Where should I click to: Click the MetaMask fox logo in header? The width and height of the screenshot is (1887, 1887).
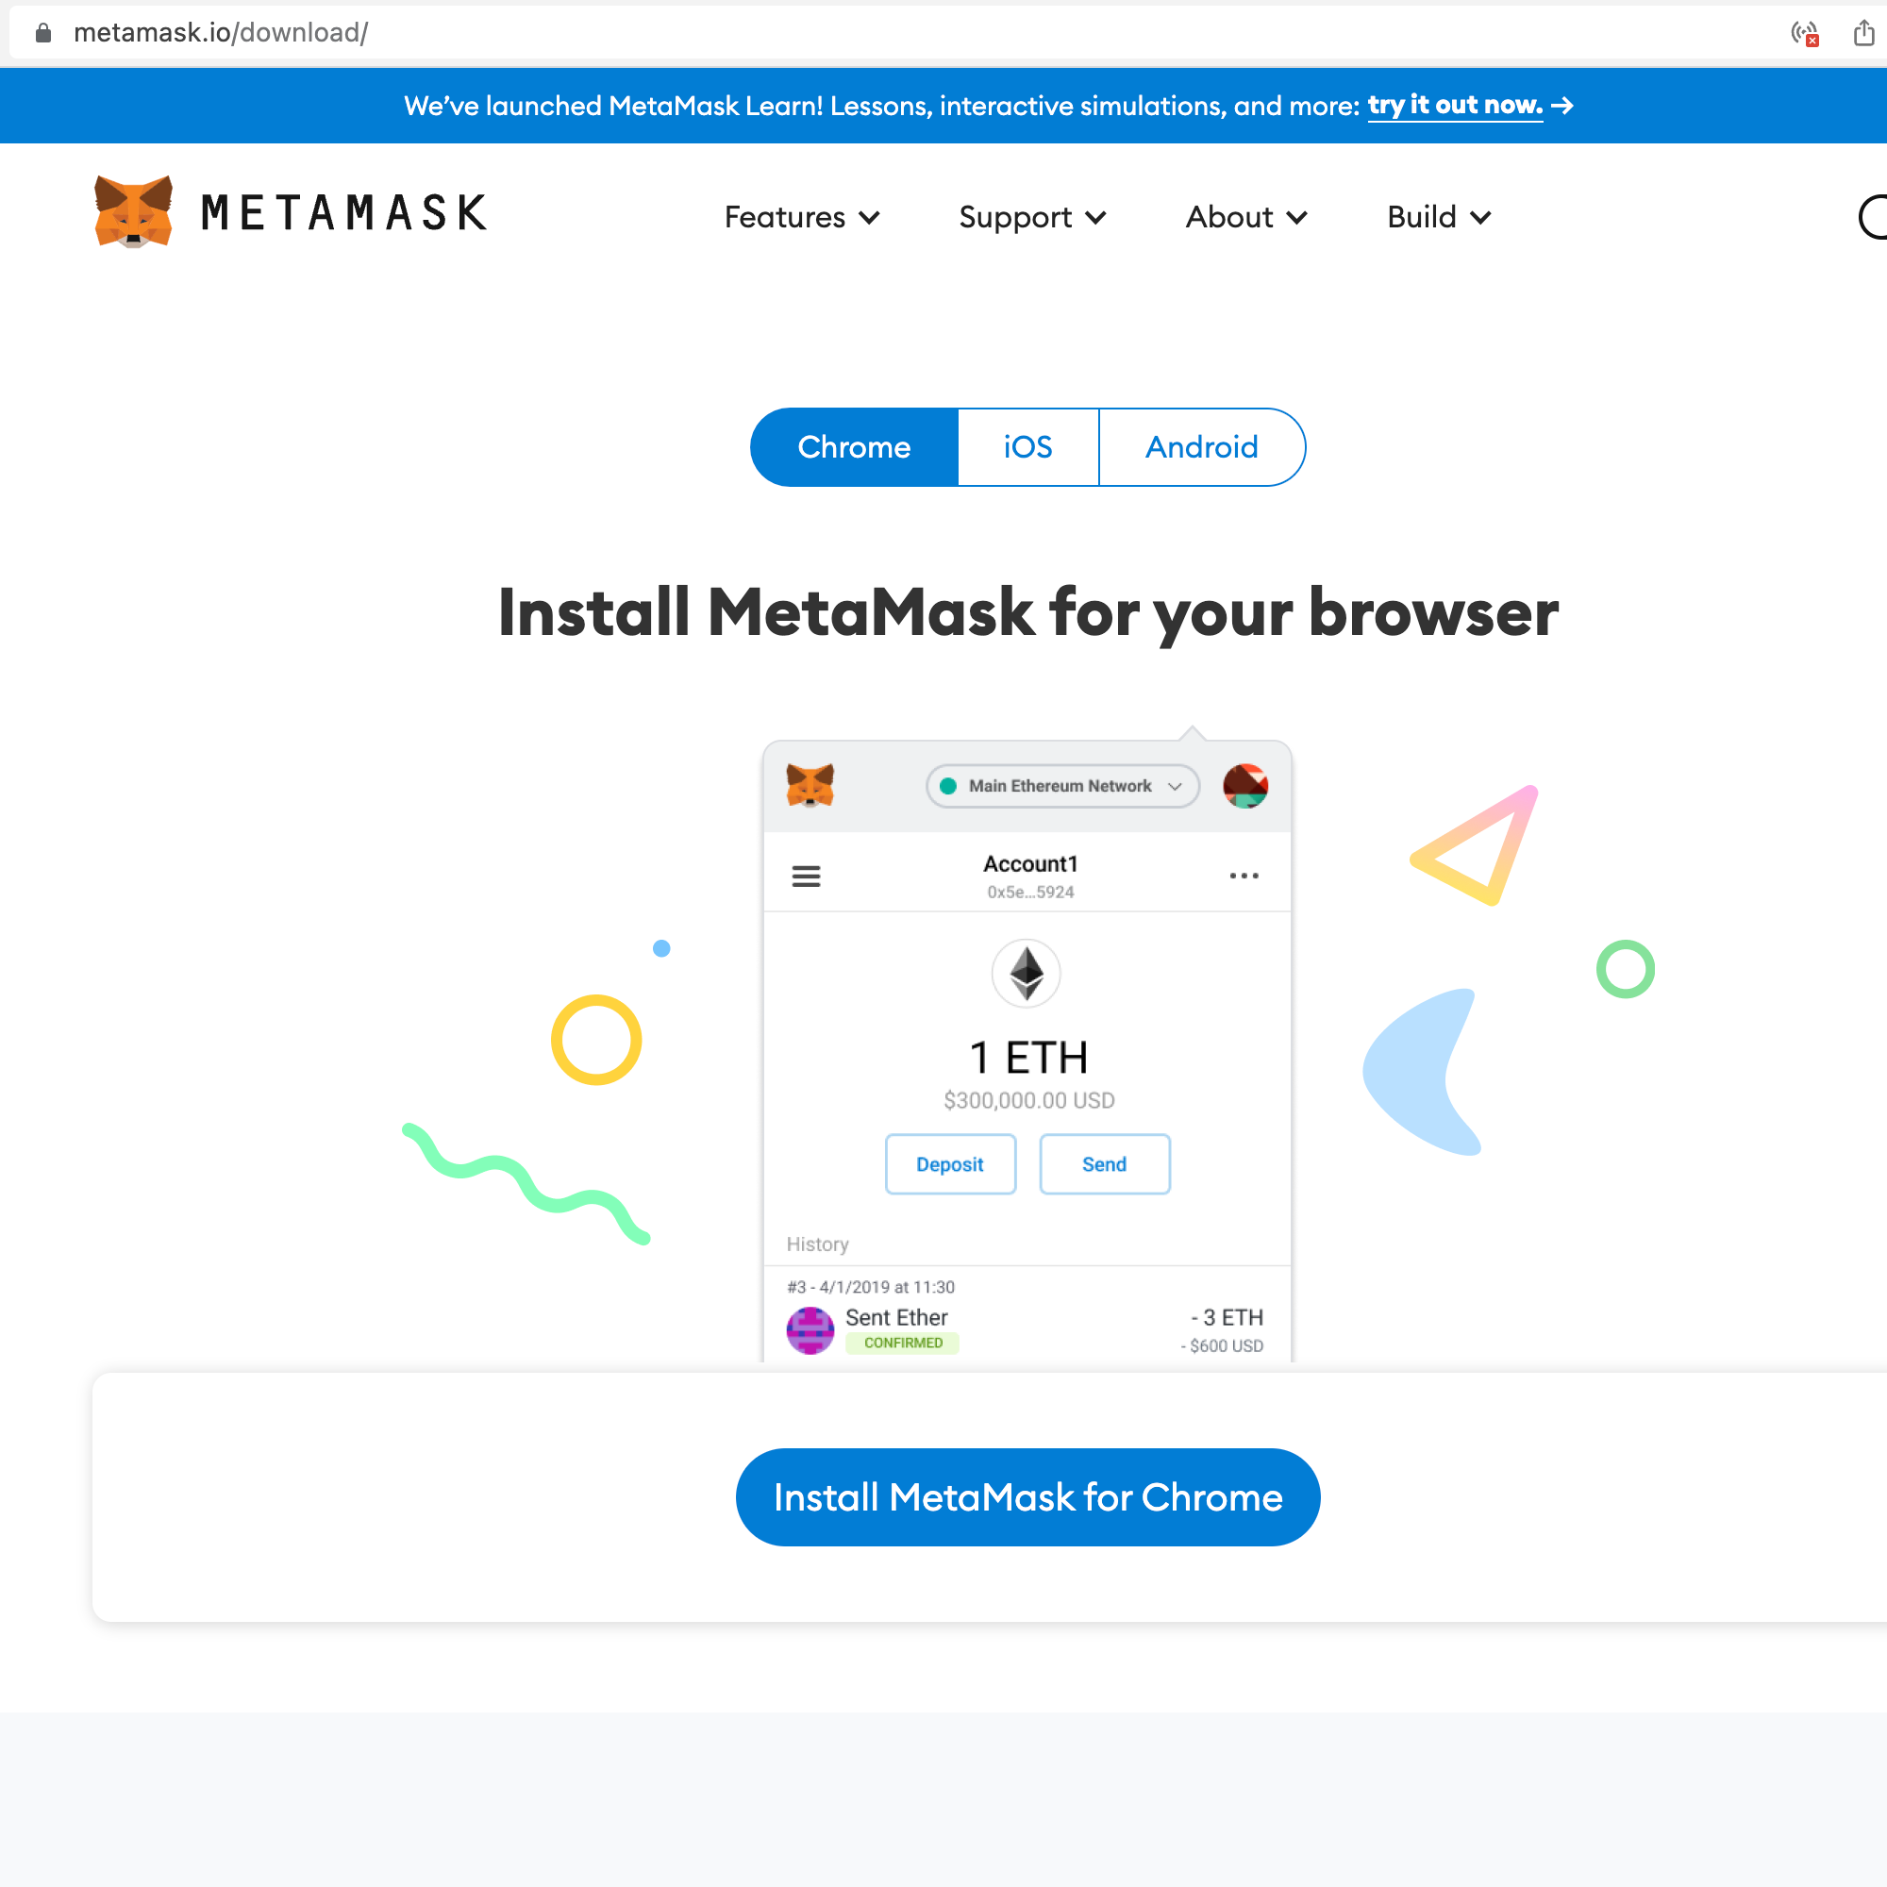tap(133, 212)
